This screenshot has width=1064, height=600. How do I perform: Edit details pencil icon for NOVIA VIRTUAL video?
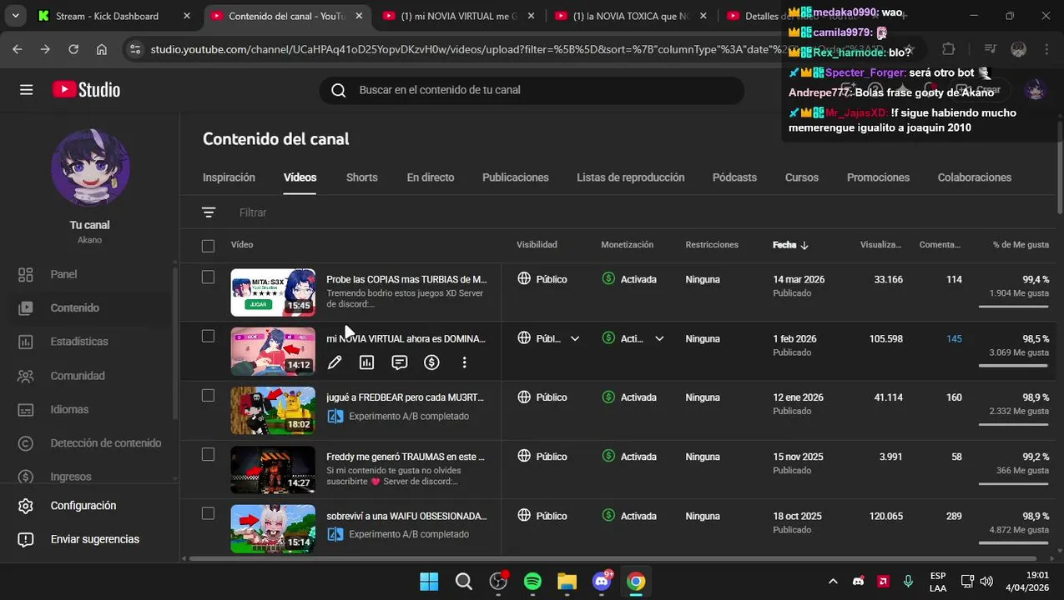tap(335, 362)
